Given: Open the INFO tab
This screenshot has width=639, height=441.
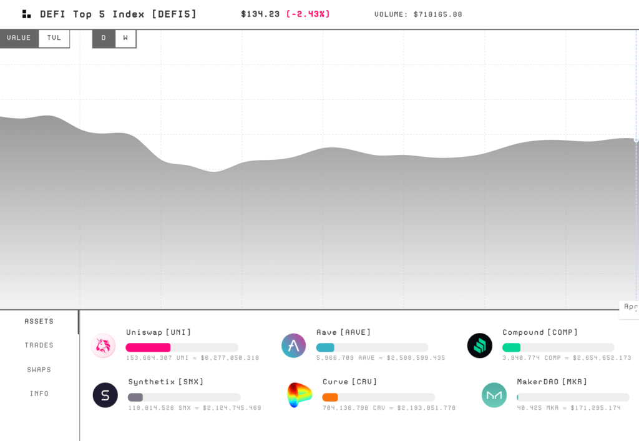Looking at the screenshot, I should click(39, 394).
